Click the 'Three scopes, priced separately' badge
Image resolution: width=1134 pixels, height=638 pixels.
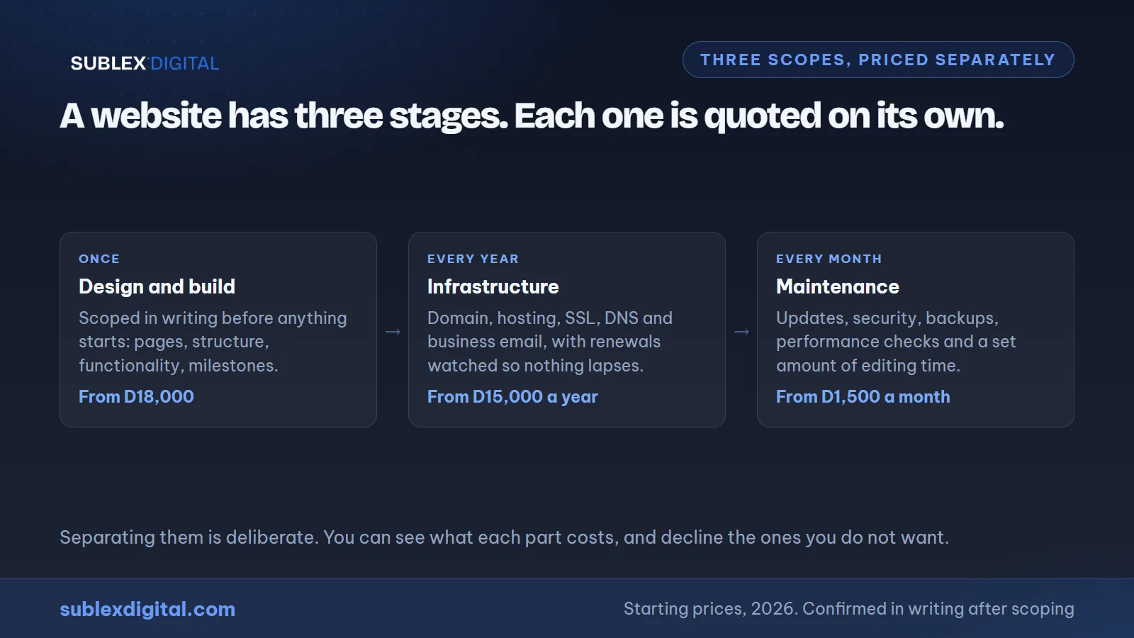coord(878,60)
